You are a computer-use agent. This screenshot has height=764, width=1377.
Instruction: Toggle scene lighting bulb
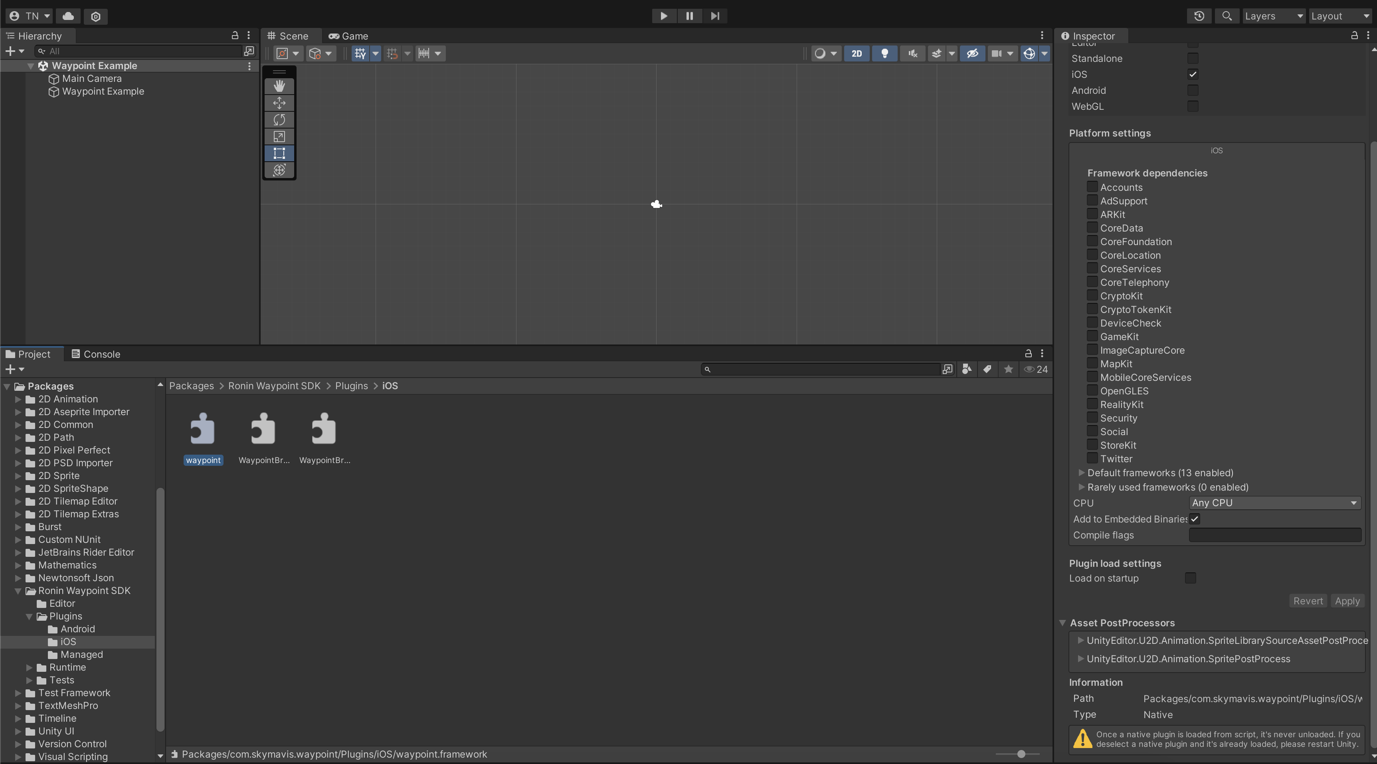pyautogui.click(x=885, y=53)
